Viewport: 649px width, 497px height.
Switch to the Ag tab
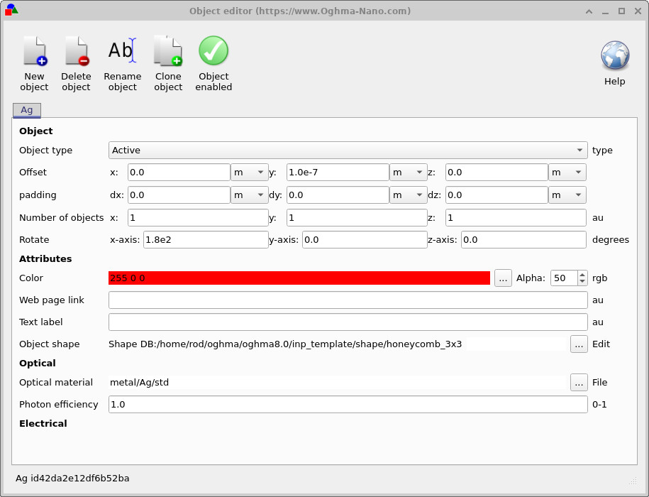click(26, 110)
